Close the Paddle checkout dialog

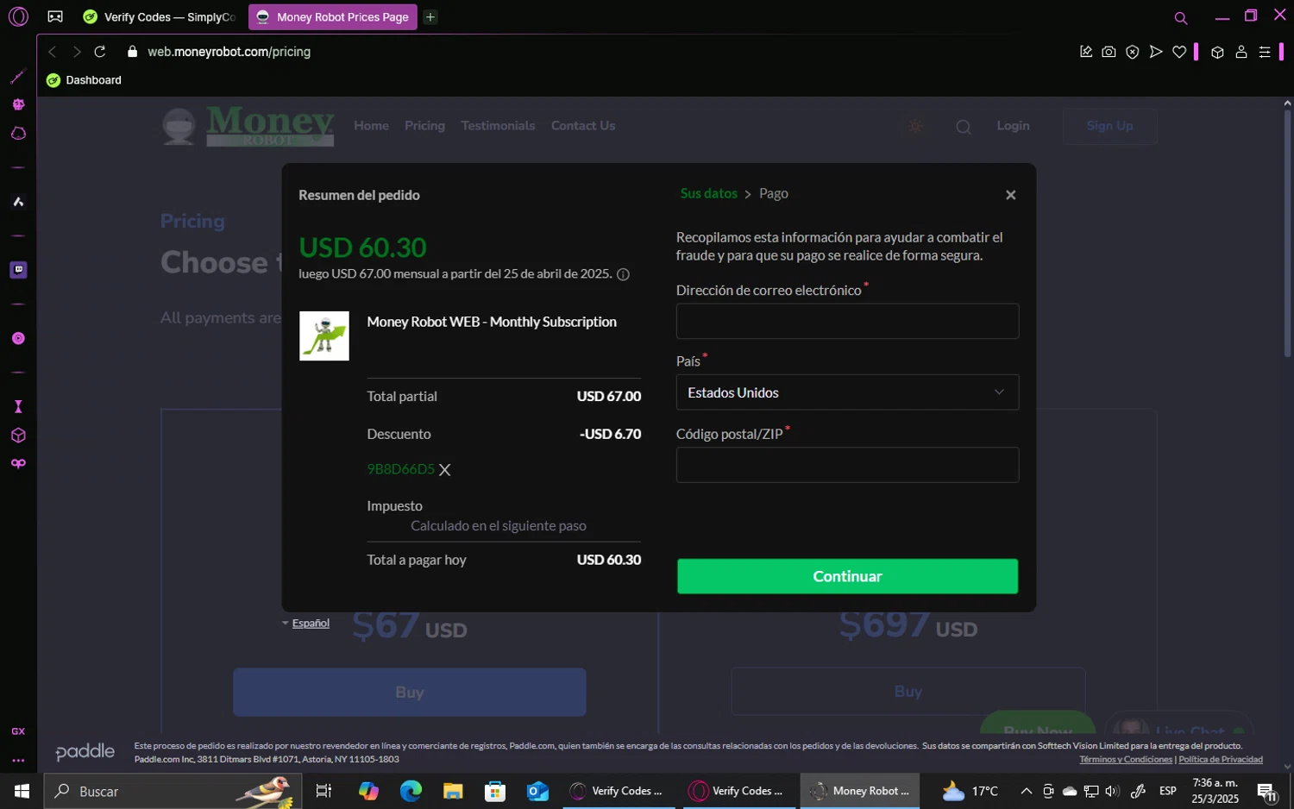click(x=1010, y=195)
